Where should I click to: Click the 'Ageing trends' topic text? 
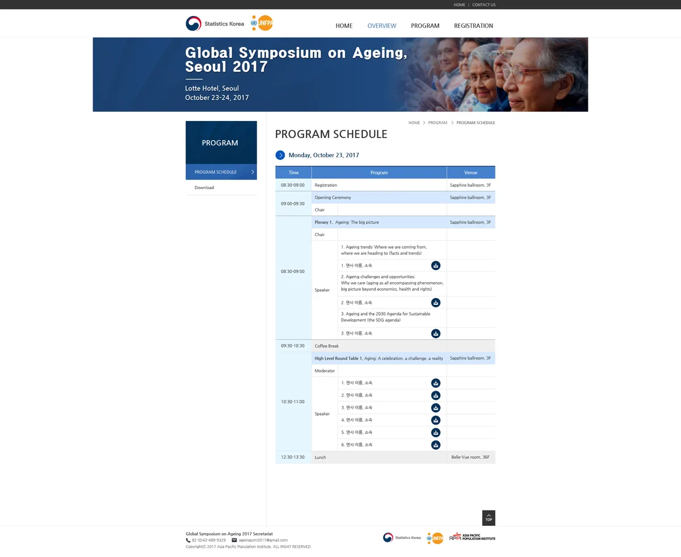click(x=384, y=250)
